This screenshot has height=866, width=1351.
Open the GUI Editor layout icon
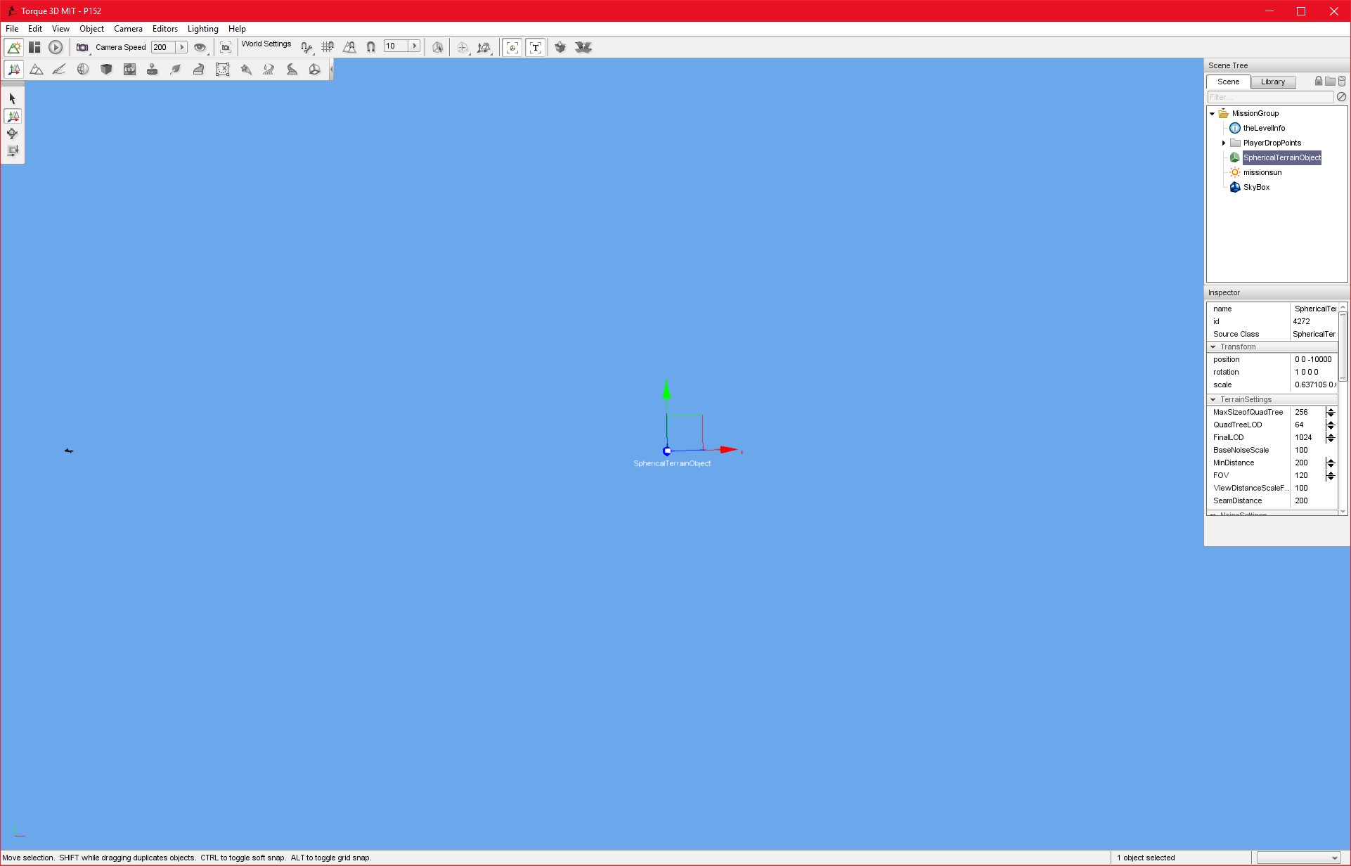pos(34,47)
